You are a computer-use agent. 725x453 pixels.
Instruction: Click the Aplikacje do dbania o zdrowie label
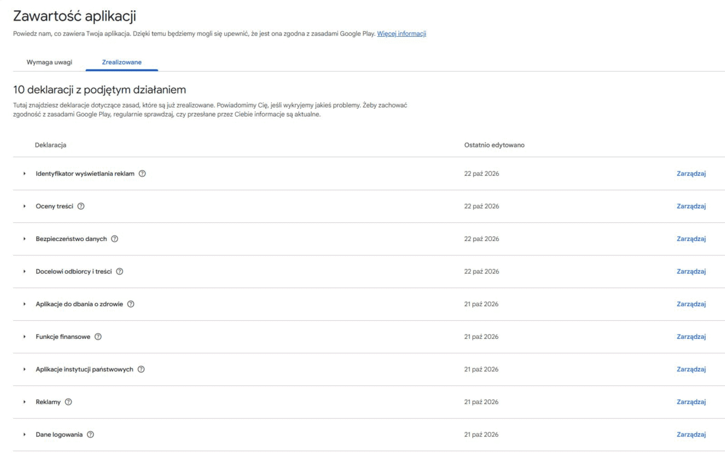(79, 304)
